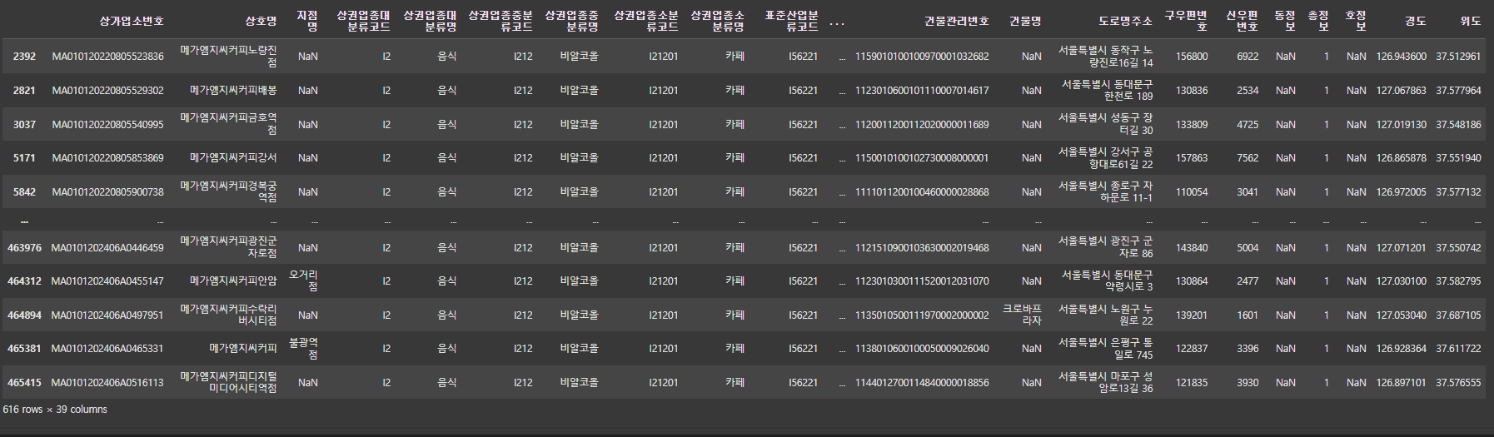
Task: Select row index 464894
Action: coord(24,315)
